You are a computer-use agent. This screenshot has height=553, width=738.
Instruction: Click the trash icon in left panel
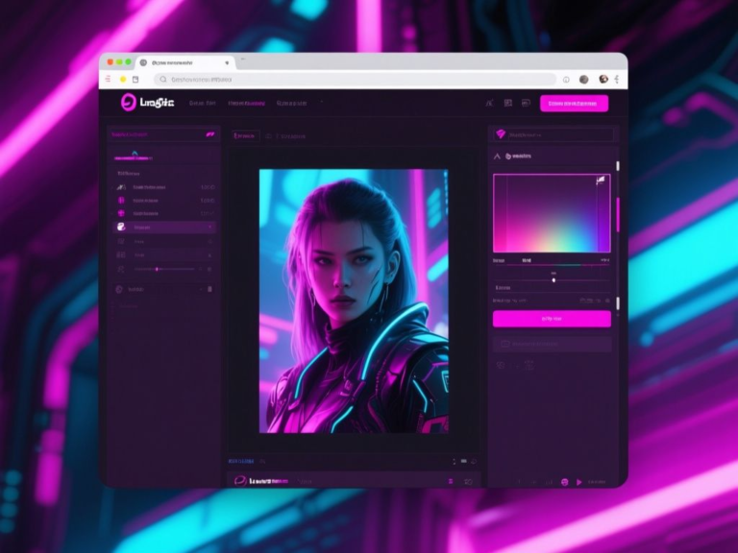pyautogui.click(x=209, y=288)
